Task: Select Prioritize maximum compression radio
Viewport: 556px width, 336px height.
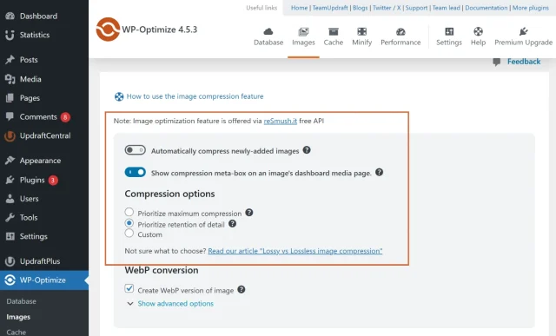Action: 129,213
